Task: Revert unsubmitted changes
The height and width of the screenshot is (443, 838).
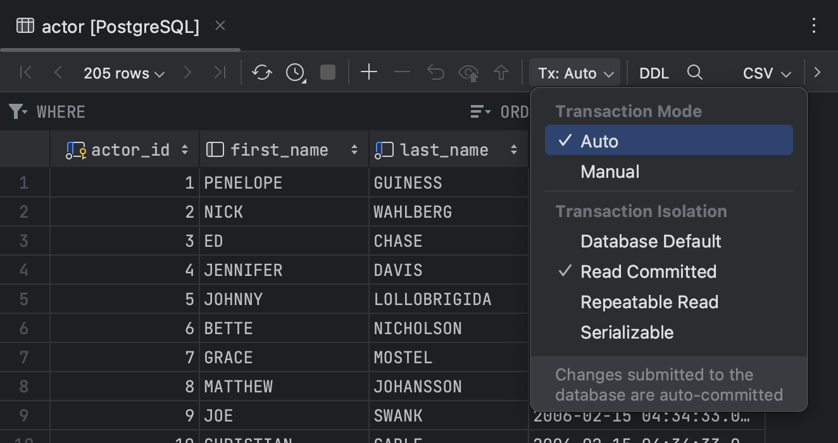Action: coord(435,72)
